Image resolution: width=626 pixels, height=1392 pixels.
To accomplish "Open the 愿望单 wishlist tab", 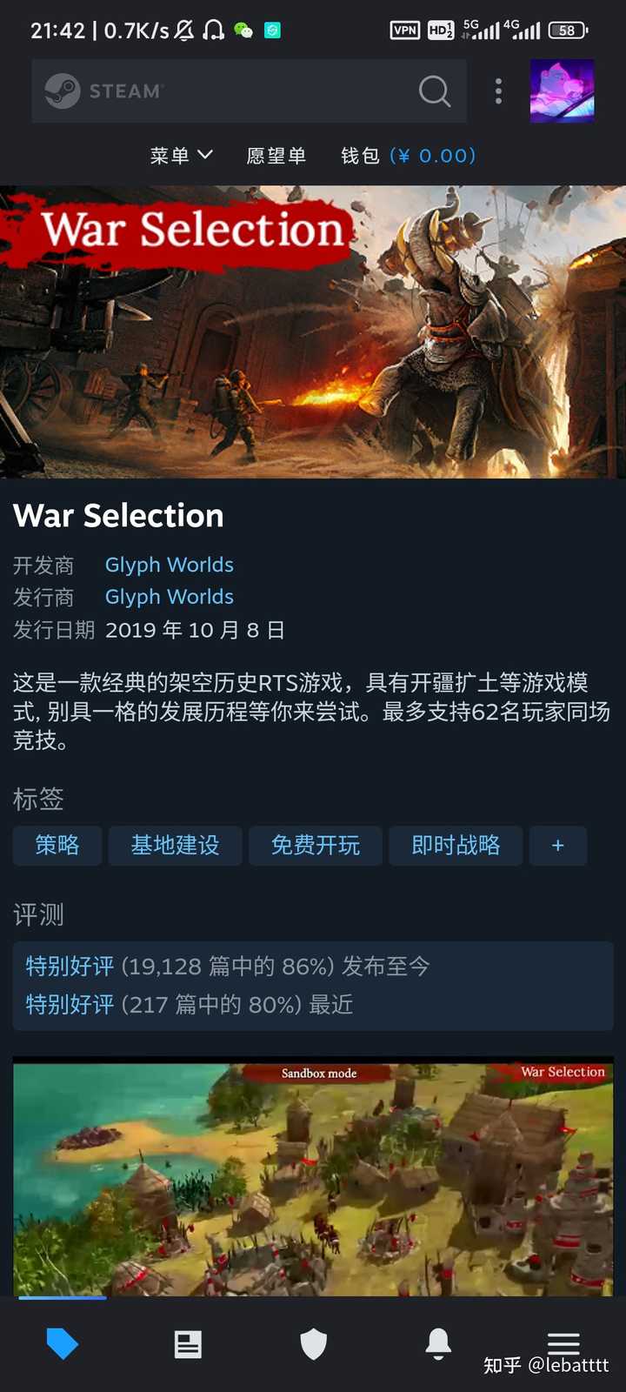I will point(276,156).
